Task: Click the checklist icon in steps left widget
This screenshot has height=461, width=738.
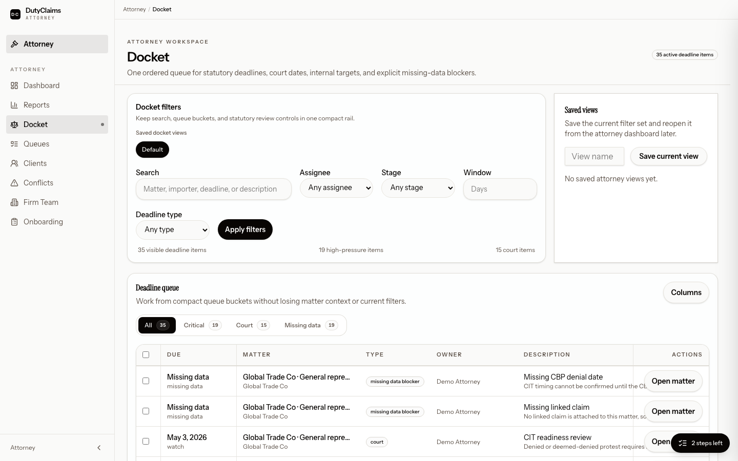Action: point(683,443)
